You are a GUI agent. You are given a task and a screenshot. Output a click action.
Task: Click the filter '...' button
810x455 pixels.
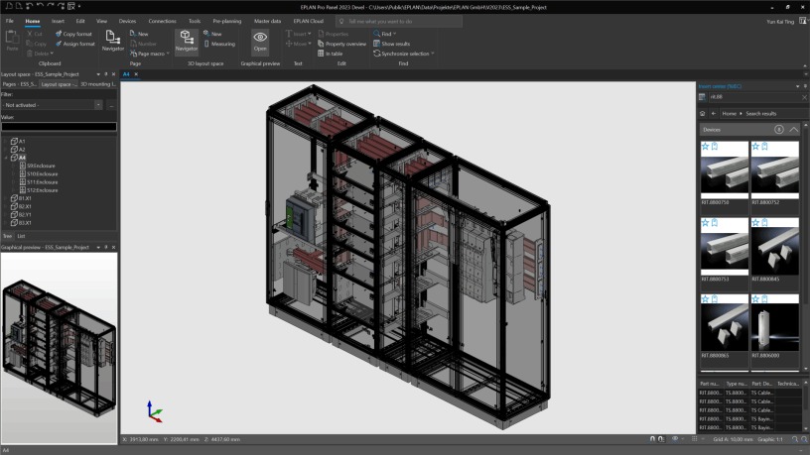pyautogui.click(x=111, y=105)
